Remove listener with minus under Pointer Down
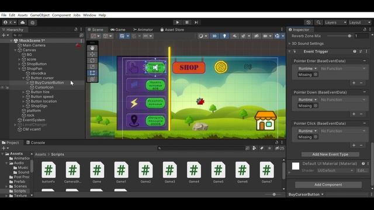Image resolution: width=374 pixels, height=210 pixels. 361,114
